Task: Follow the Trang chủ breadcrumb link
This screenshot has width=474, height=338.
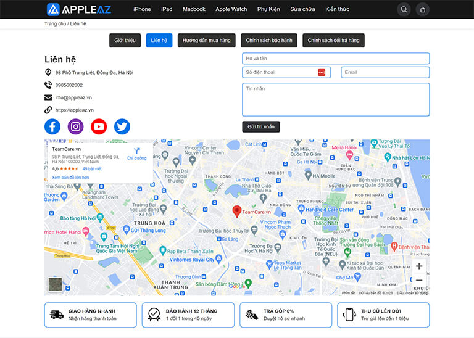Action: (x=55, y=23)
